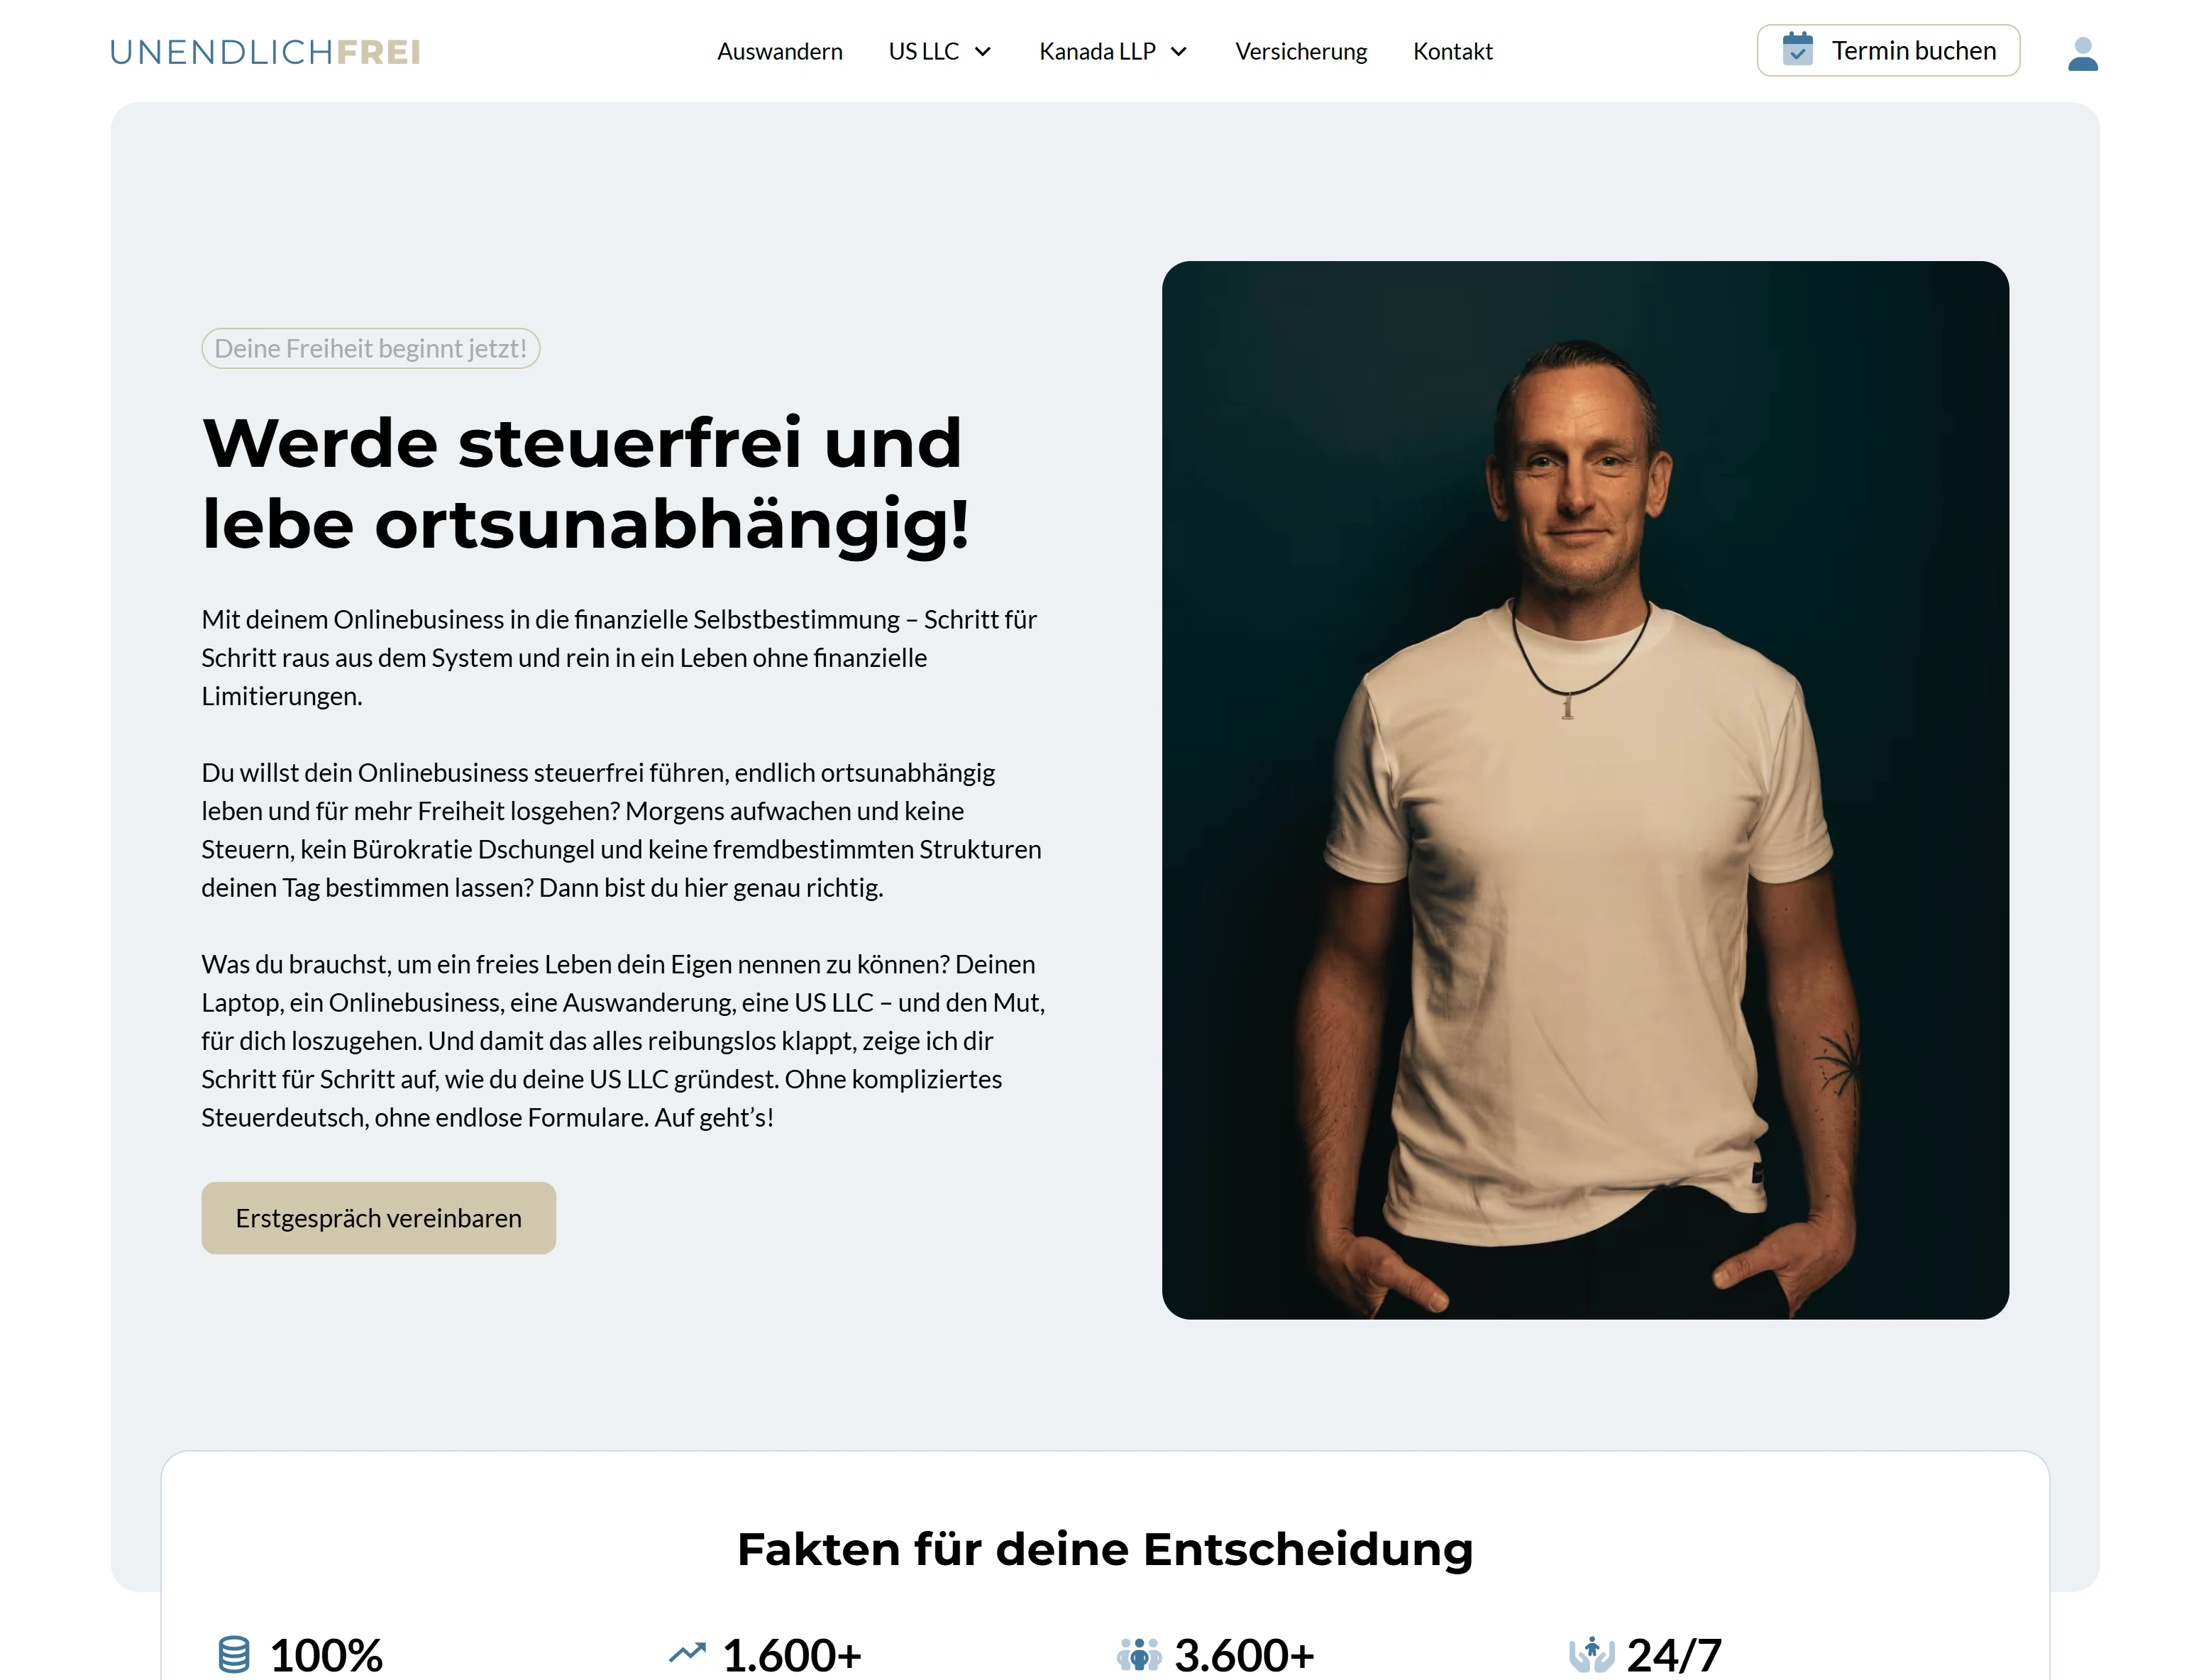
Task: Click the people group icon beside 3.600+
Action: click(1139, 1654)
